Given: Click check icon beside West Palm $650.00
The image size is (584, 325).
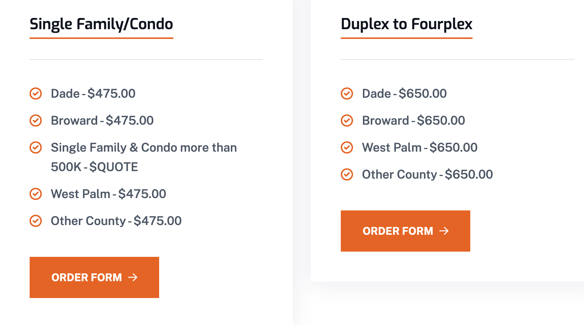Looking at the screenshot, I should [x=347, y=148].
